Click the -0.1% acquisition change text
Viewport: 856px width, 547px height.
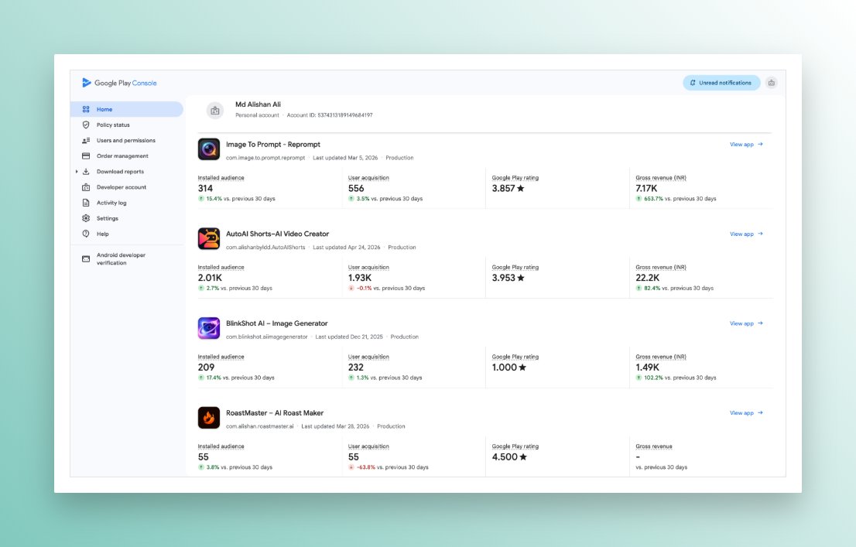tap(364, 289)
